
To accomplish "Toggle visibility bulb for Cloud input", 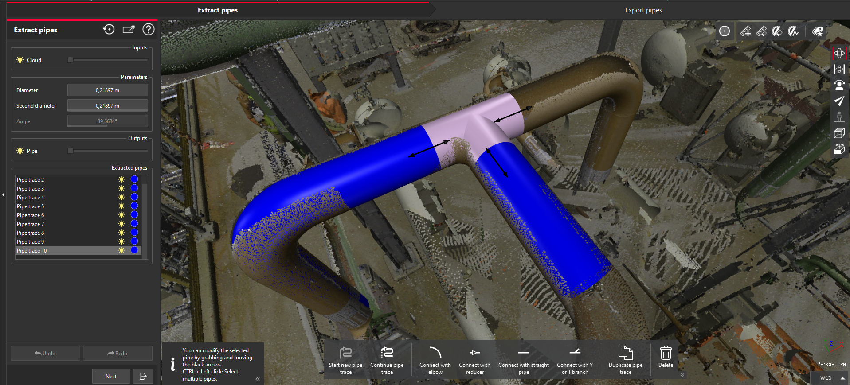I will [20, 60].
